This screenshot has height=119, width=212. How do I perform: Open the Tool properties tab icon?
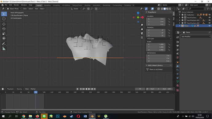178,37
